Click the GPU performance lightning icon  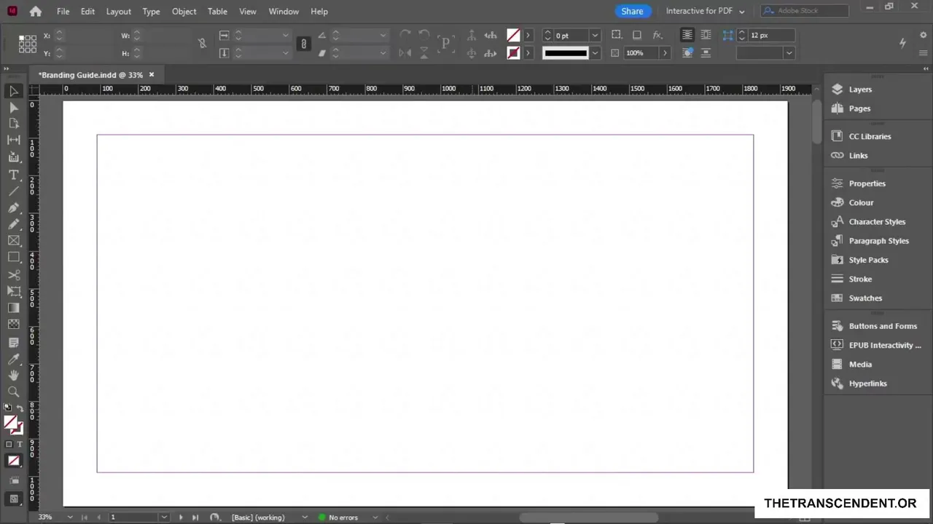902,43
